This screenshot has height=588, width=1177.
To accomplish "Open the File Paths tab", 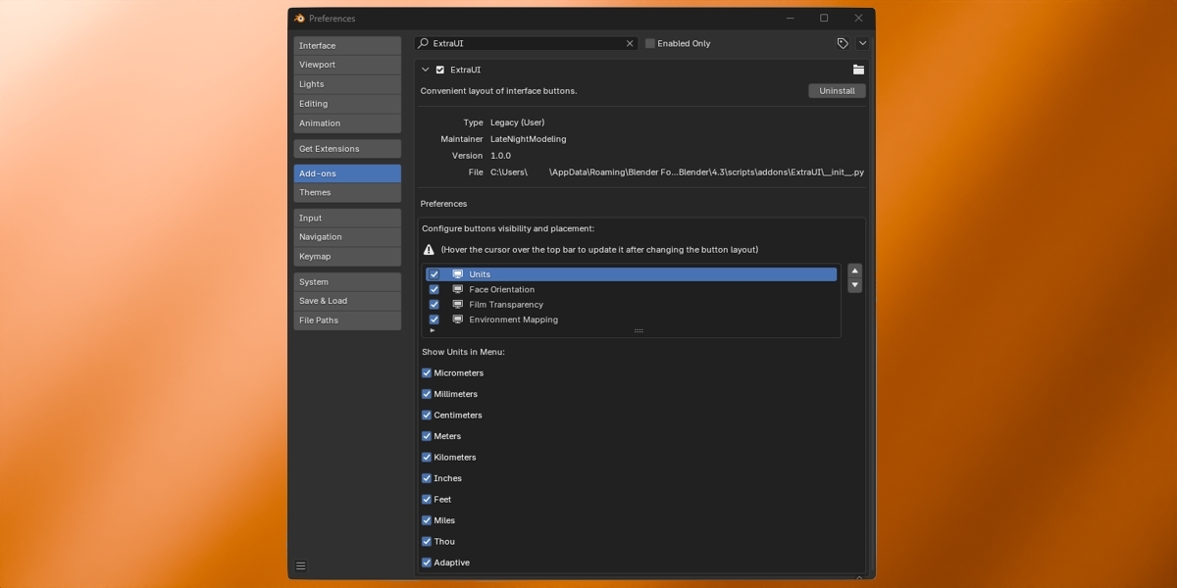I will pos(347,320).
